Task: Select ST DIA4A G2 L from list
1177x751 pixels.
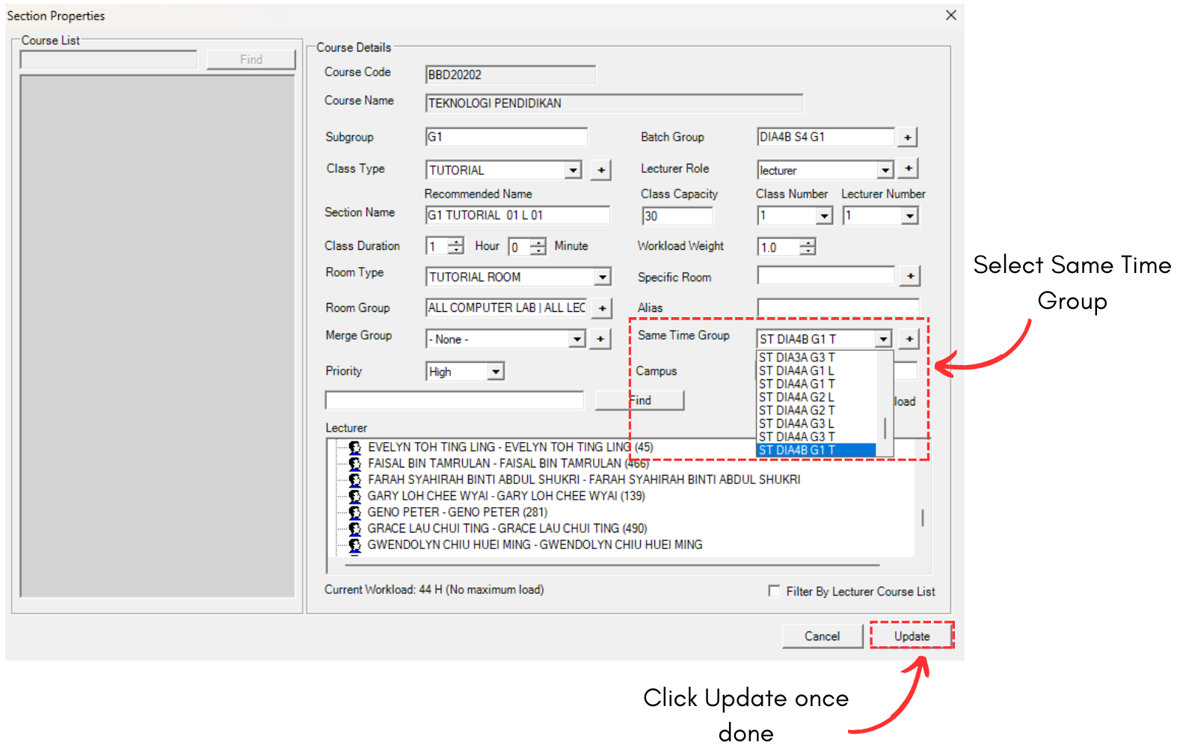Action: tap(796, 397)
